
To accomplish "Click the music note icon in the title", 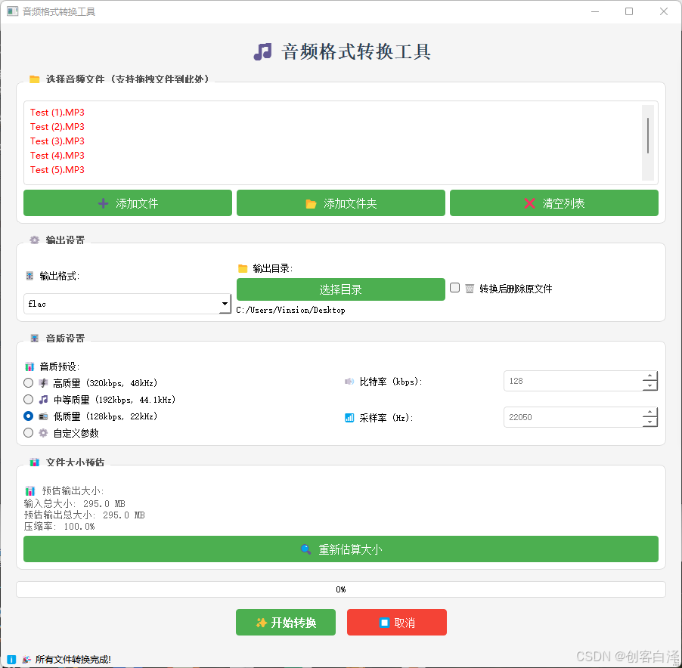I will (262, 51).
